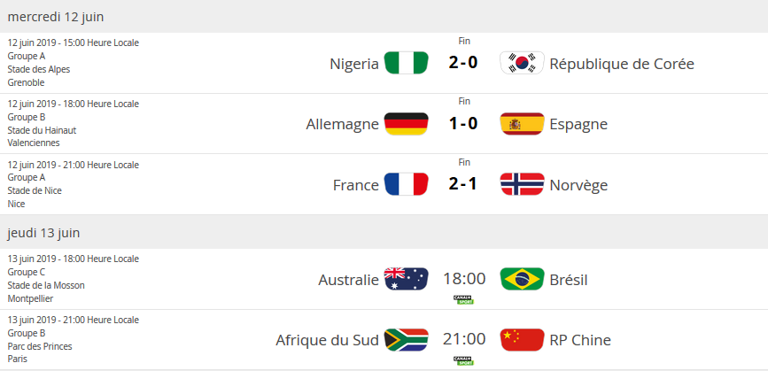Click the RP Chine flag icon
This screenshot has height=371, width=768.
pos(522,340)
